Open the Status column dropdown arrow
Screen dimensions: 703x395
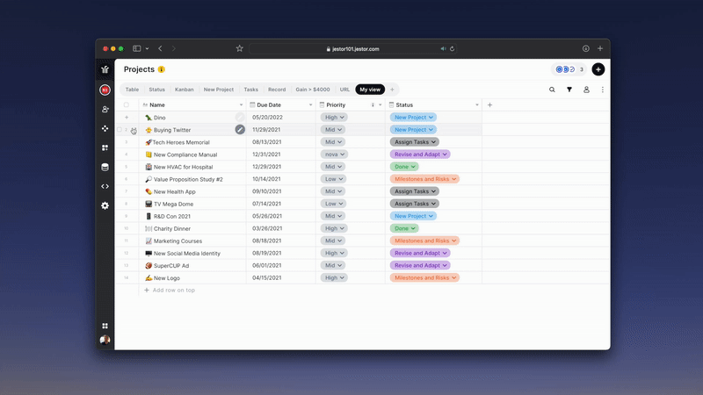click(476, 104)
